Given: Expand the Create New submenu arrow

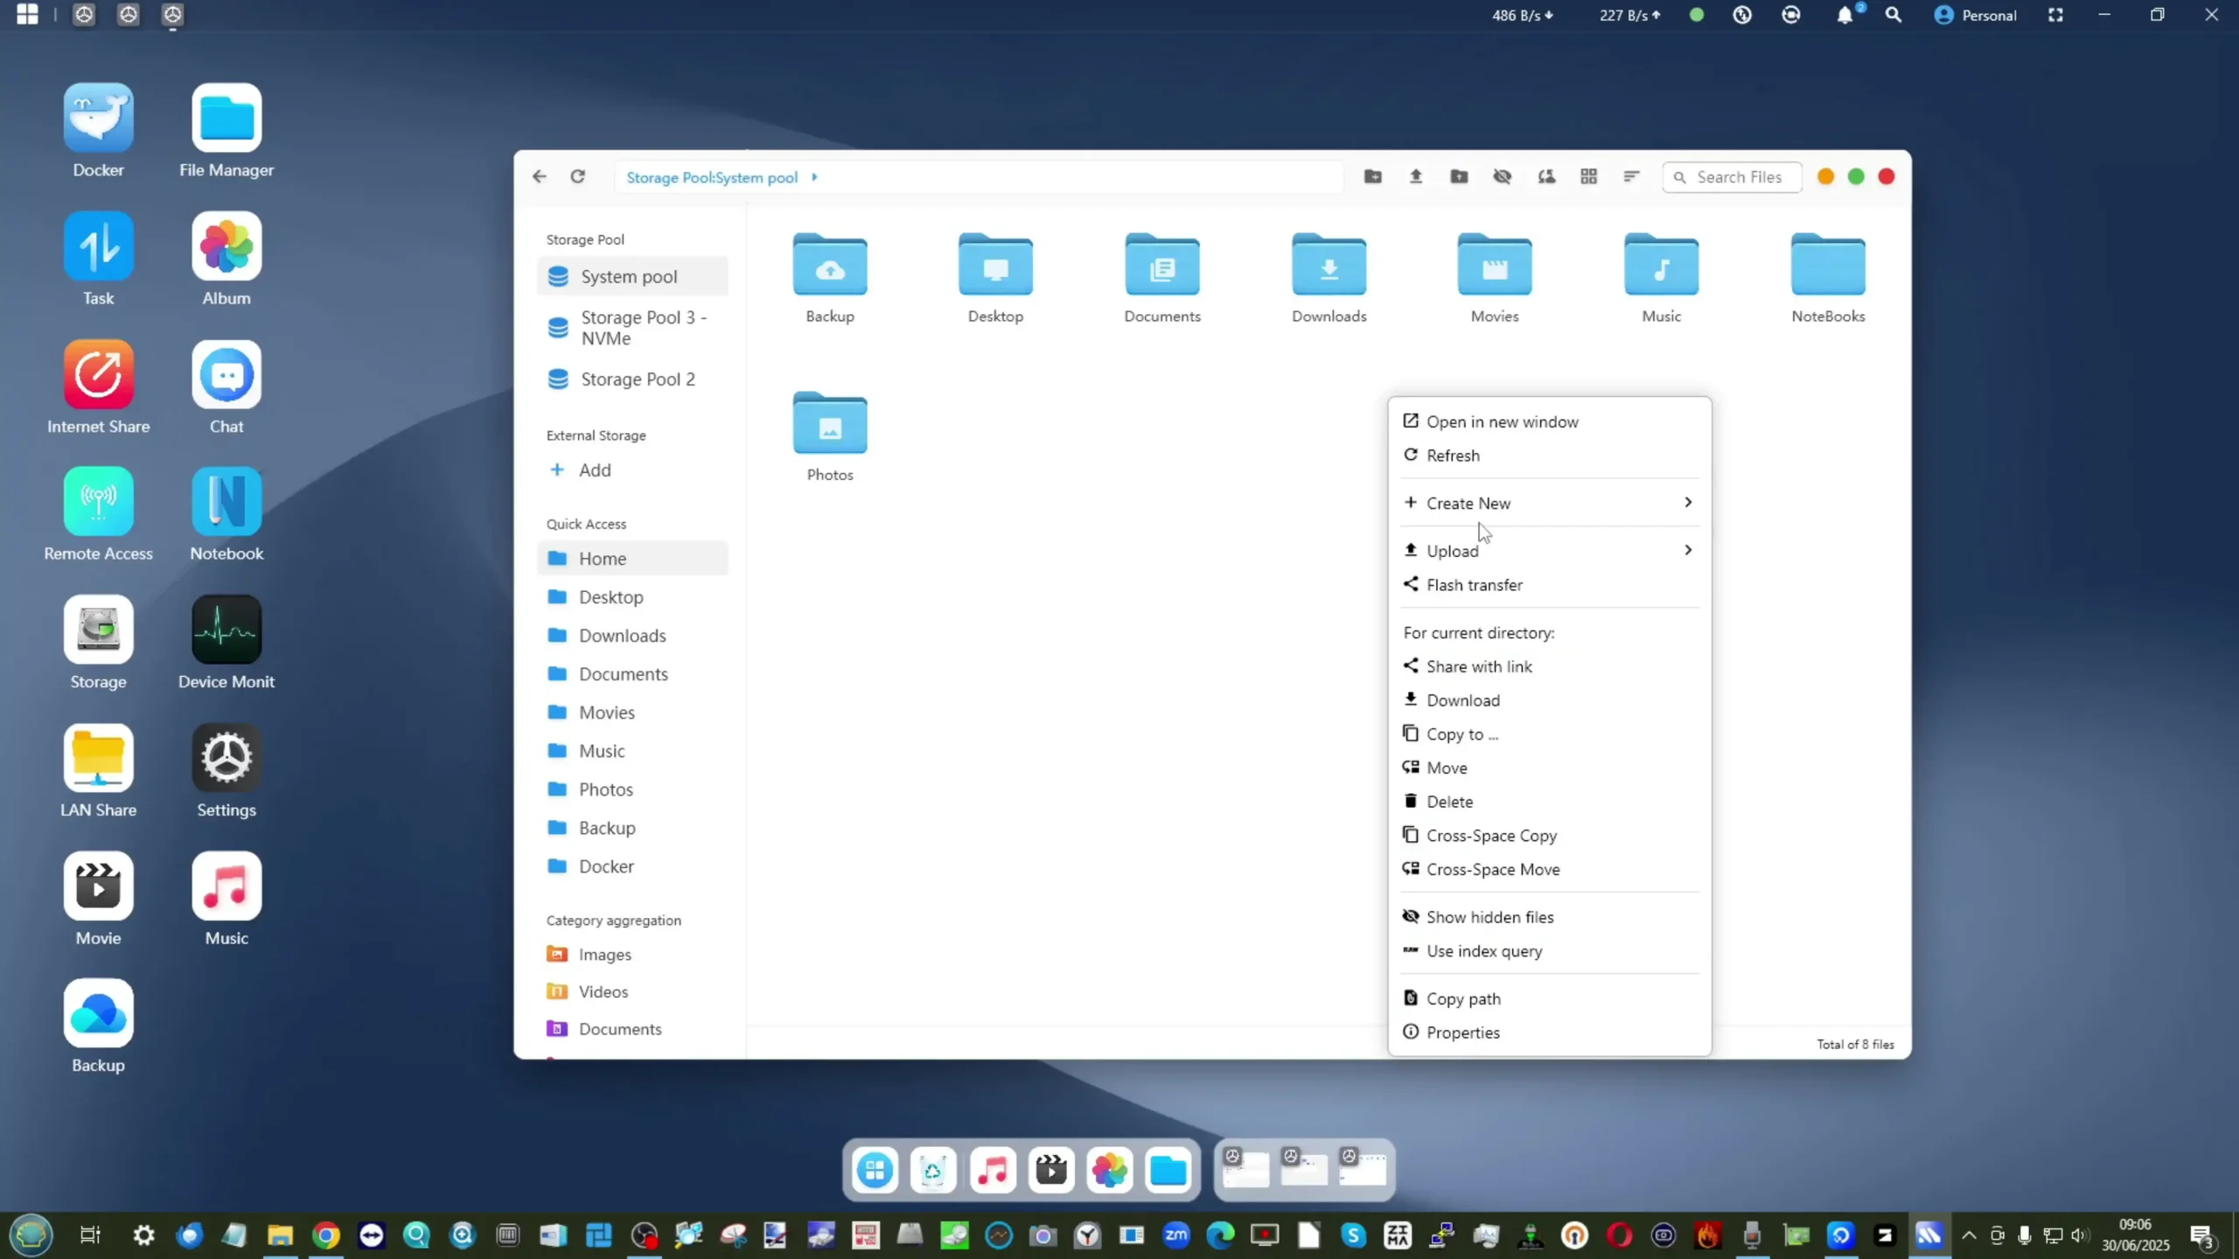Looking at the screenshot, I should pos(1688,503).
